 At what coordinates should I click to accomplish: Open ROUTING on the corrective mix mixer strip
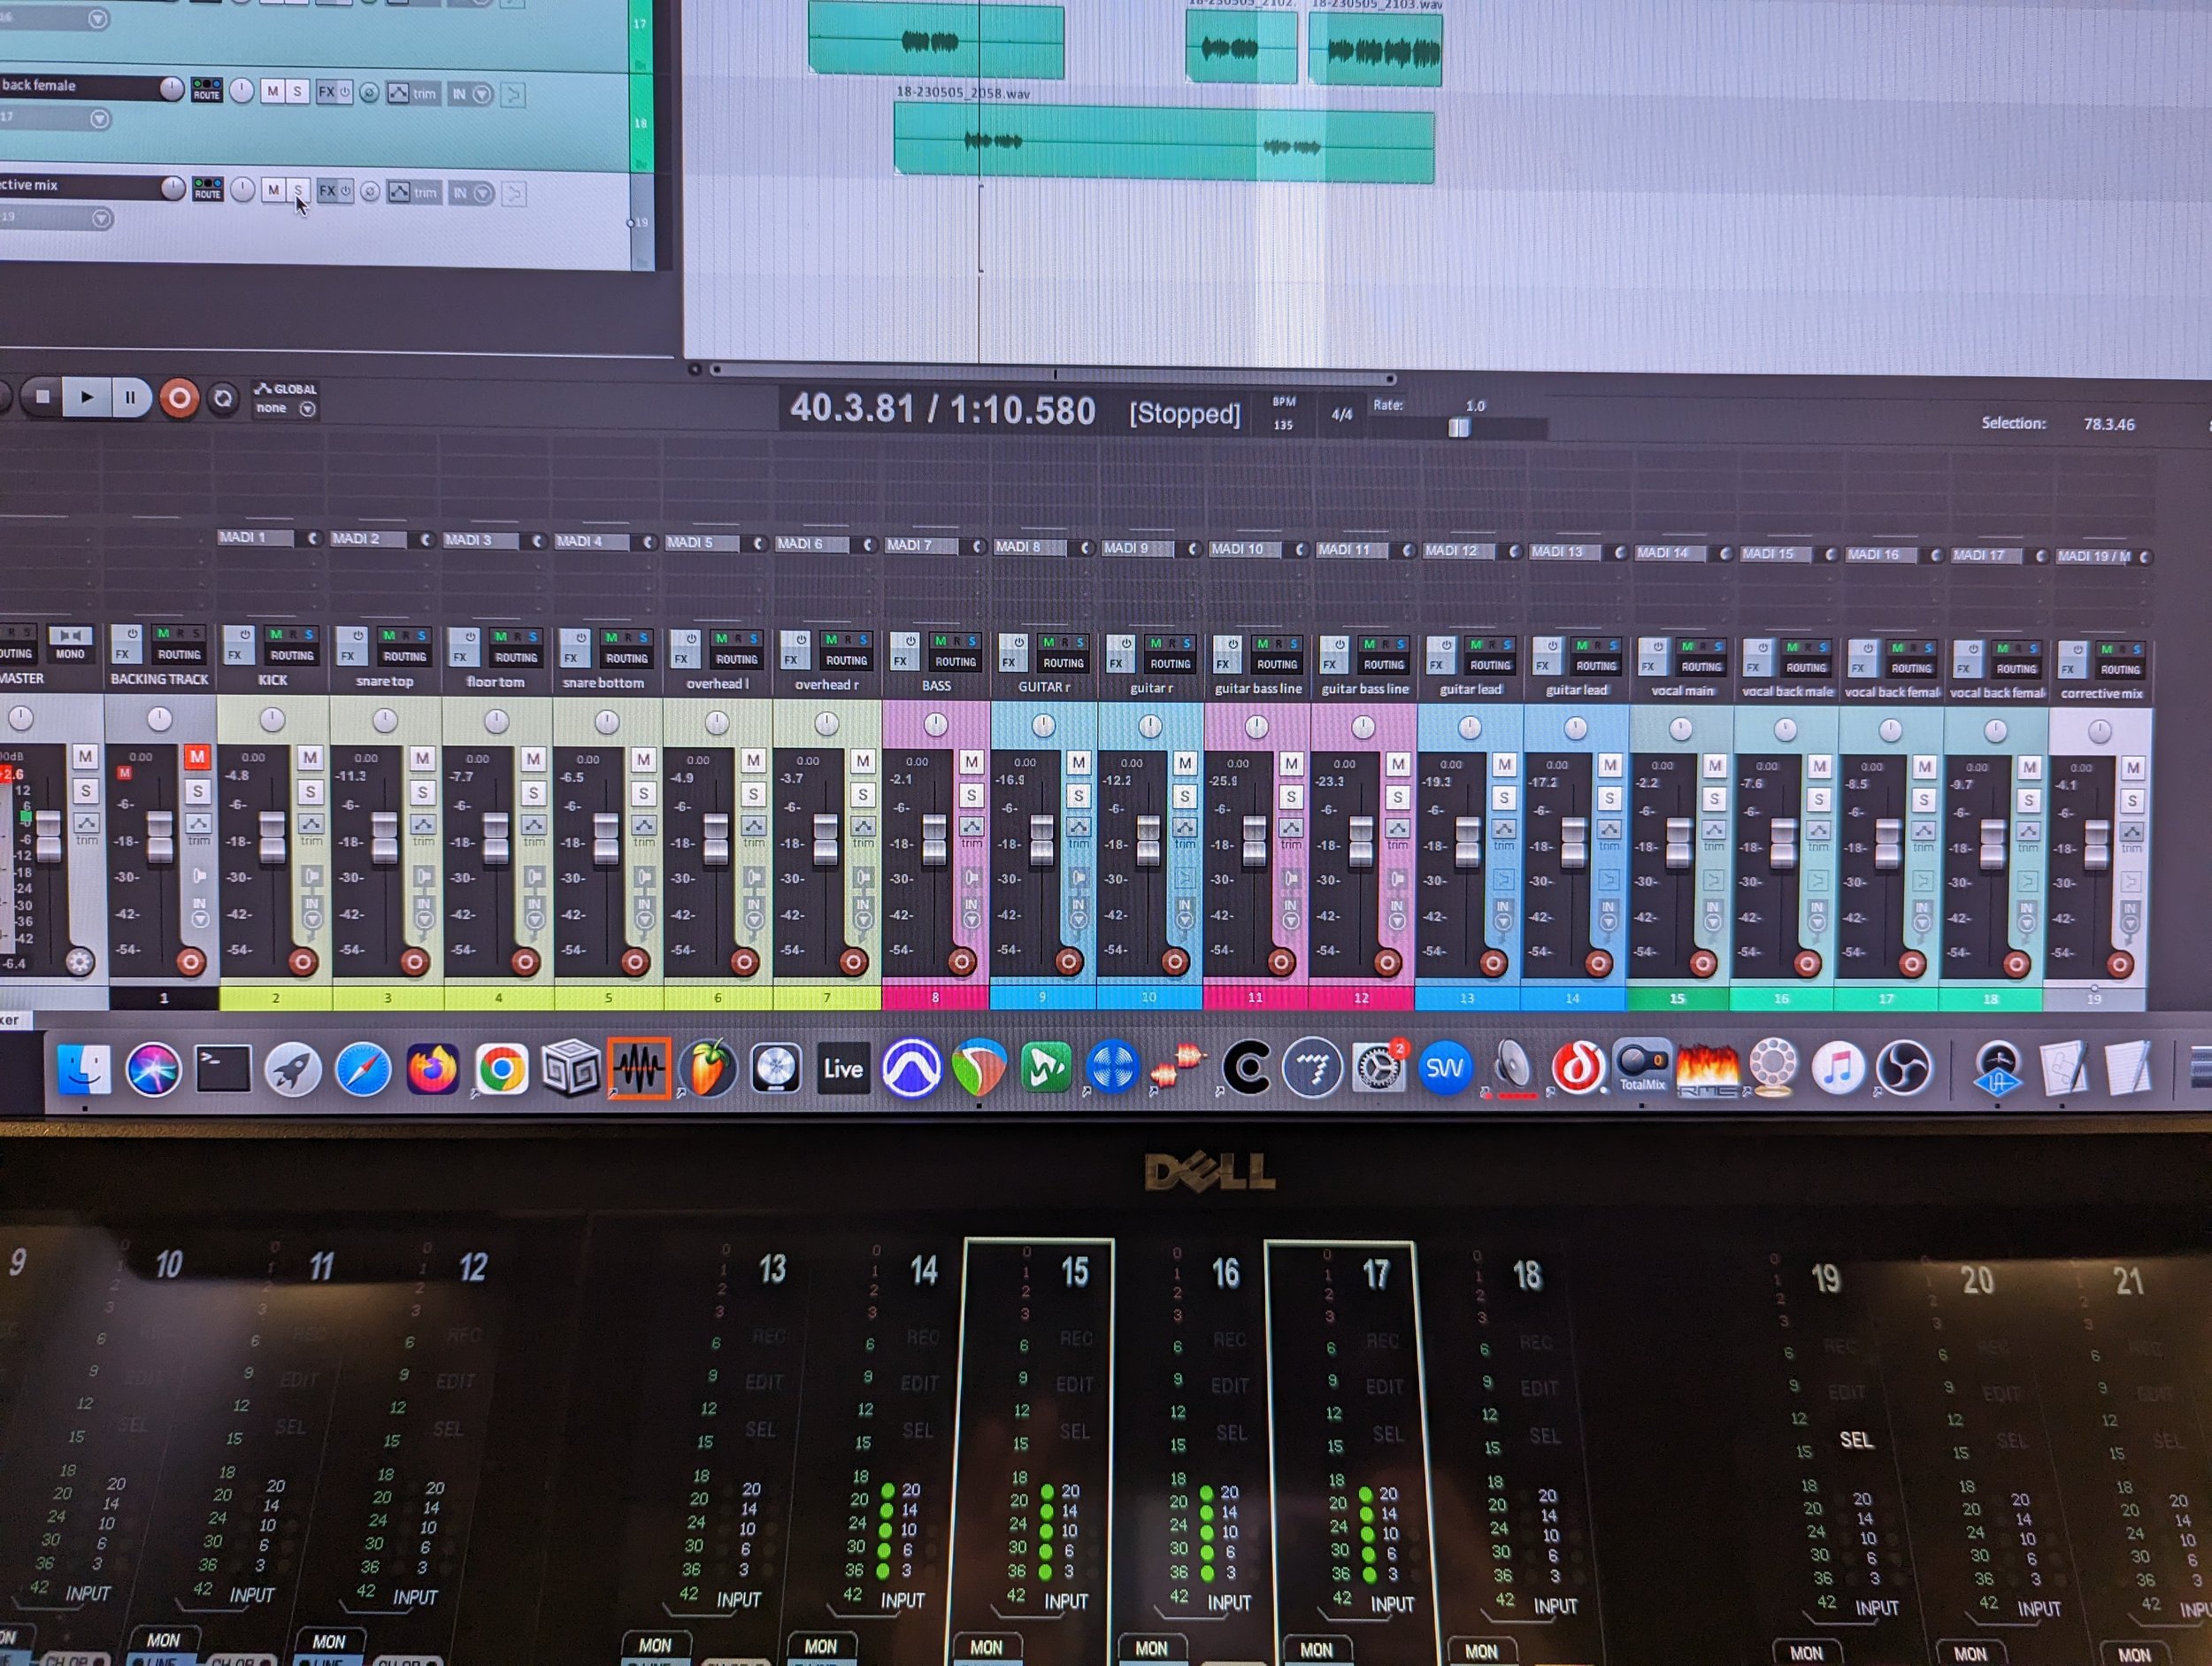click(x=2119, y=669)
